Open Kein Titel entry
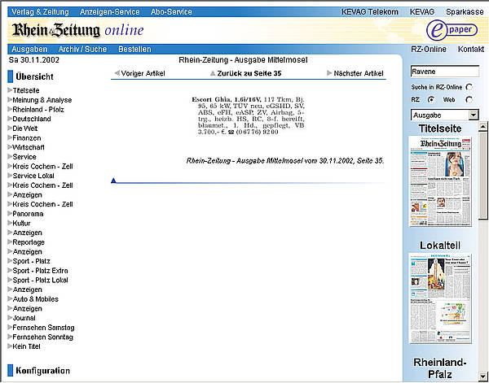 point(26,346)
